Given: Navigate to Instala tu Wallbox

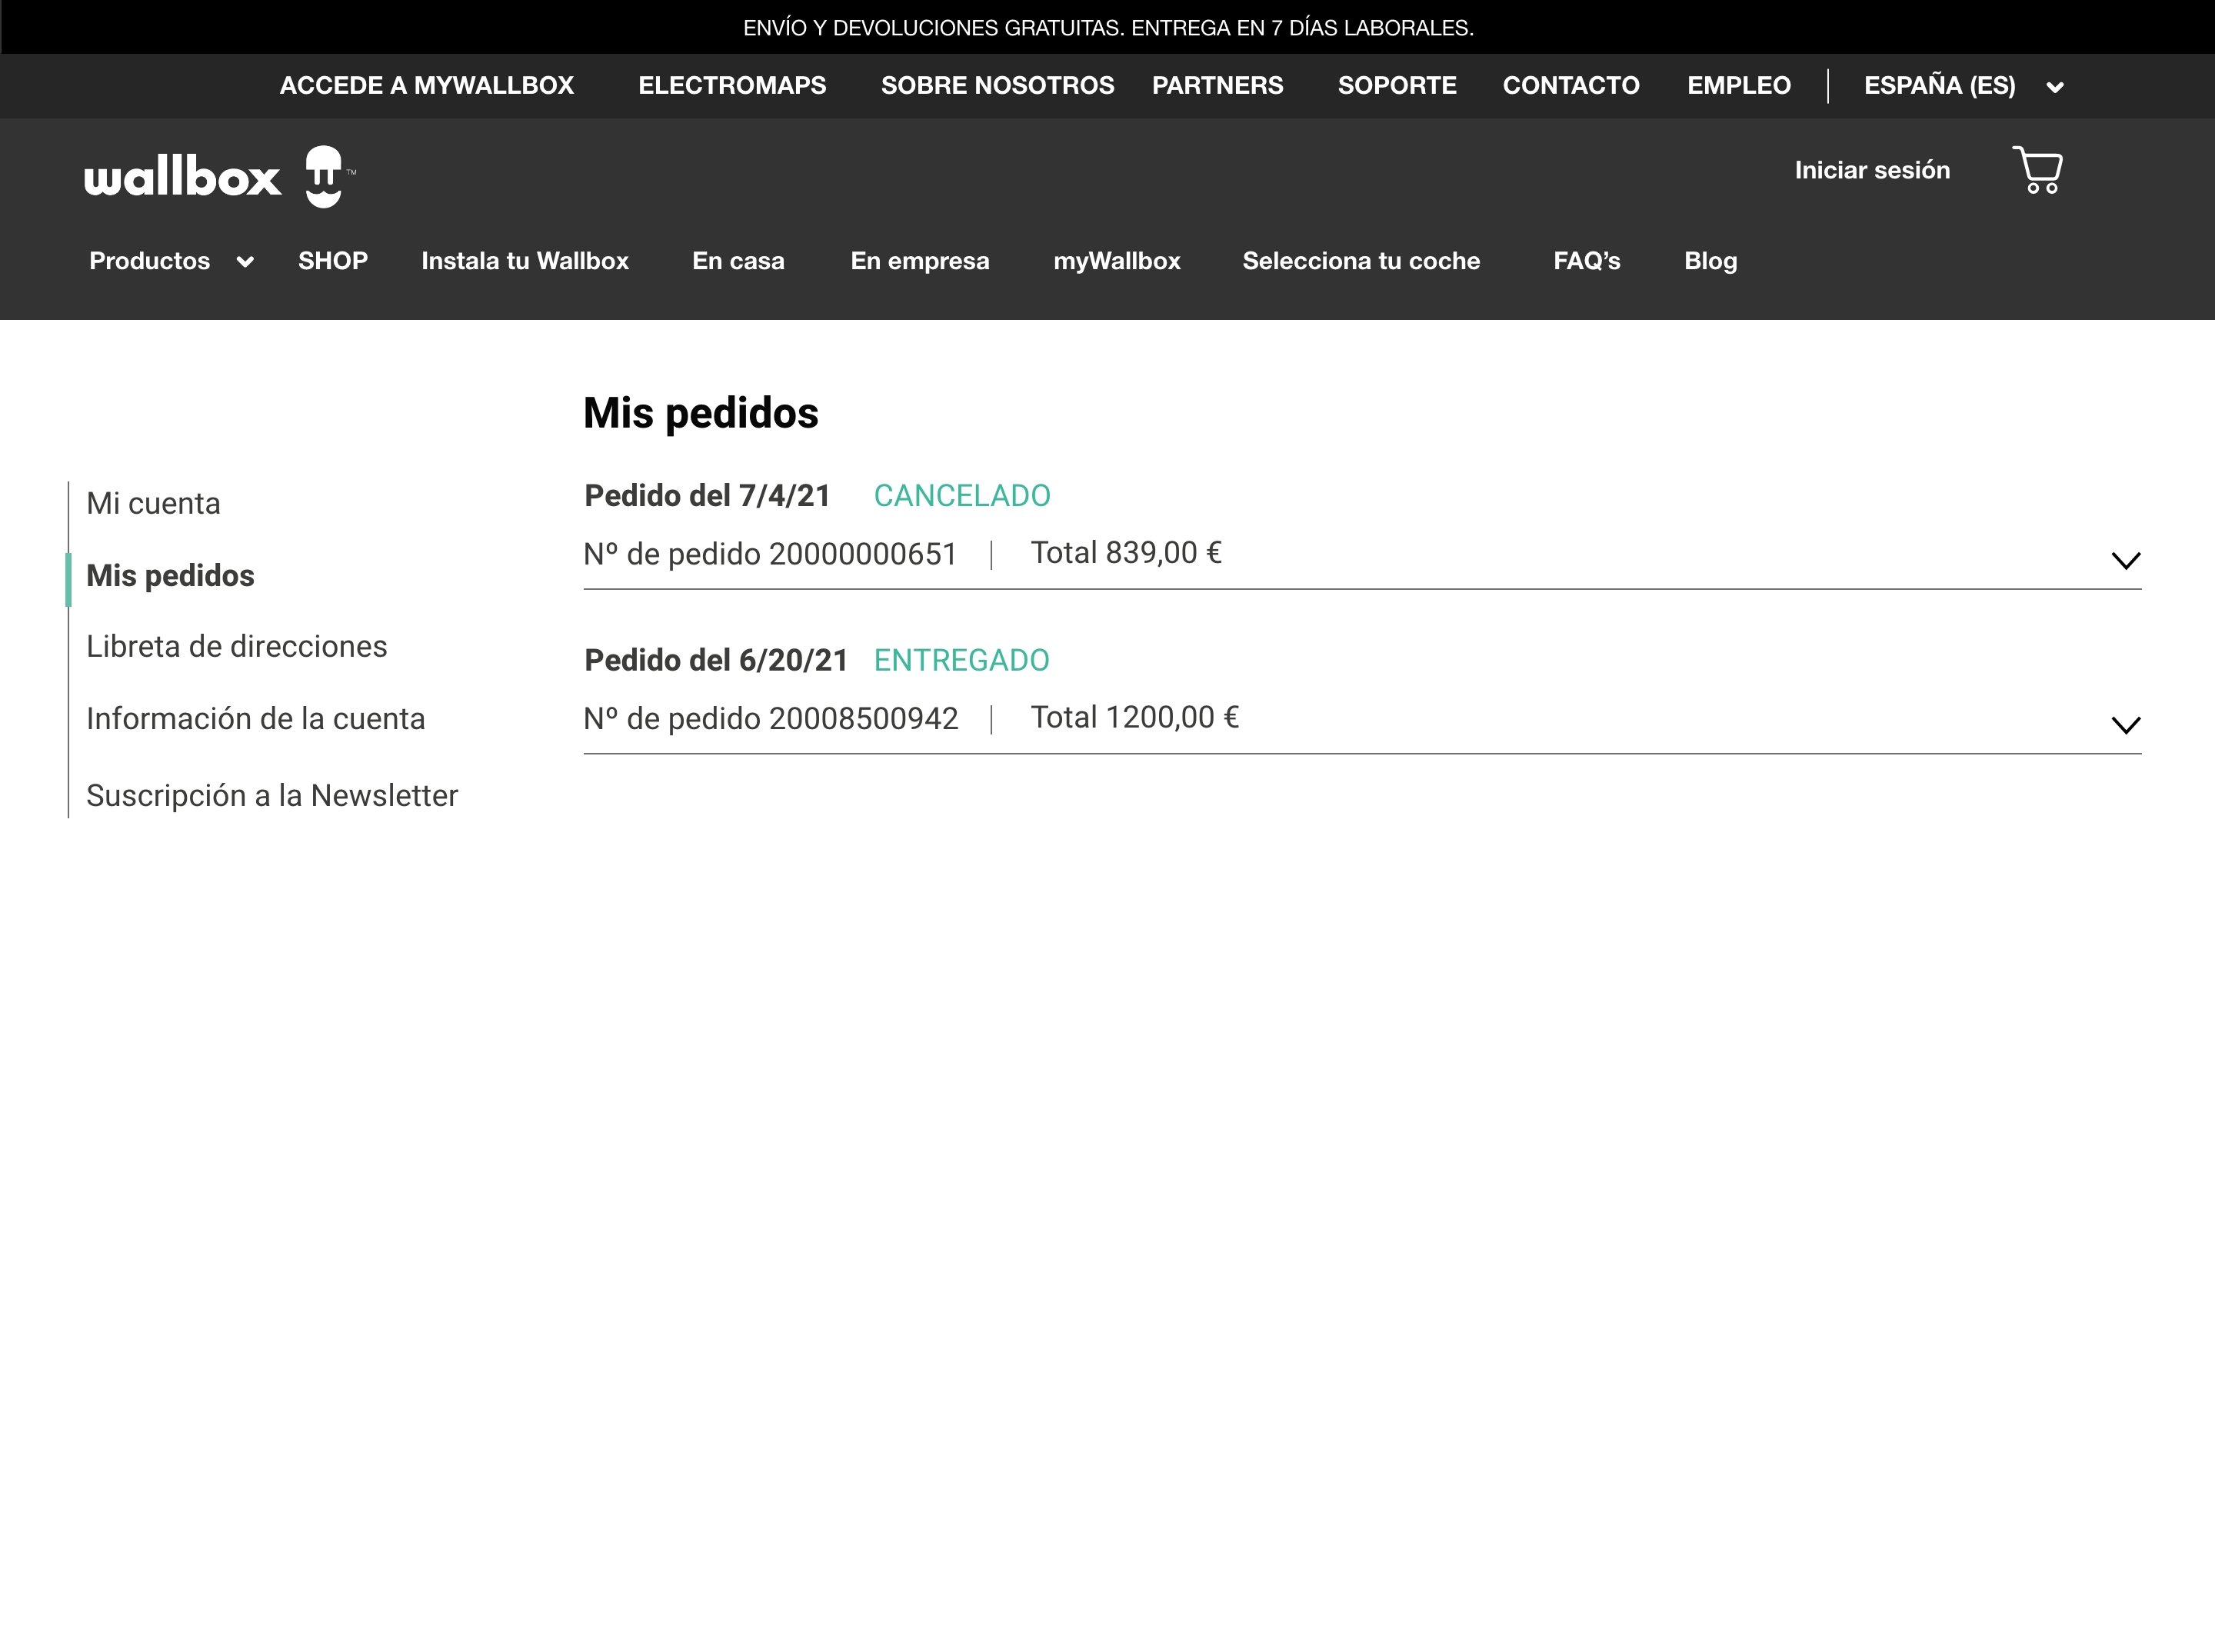Looking at the screenshot, I should [x=524, y=261].
